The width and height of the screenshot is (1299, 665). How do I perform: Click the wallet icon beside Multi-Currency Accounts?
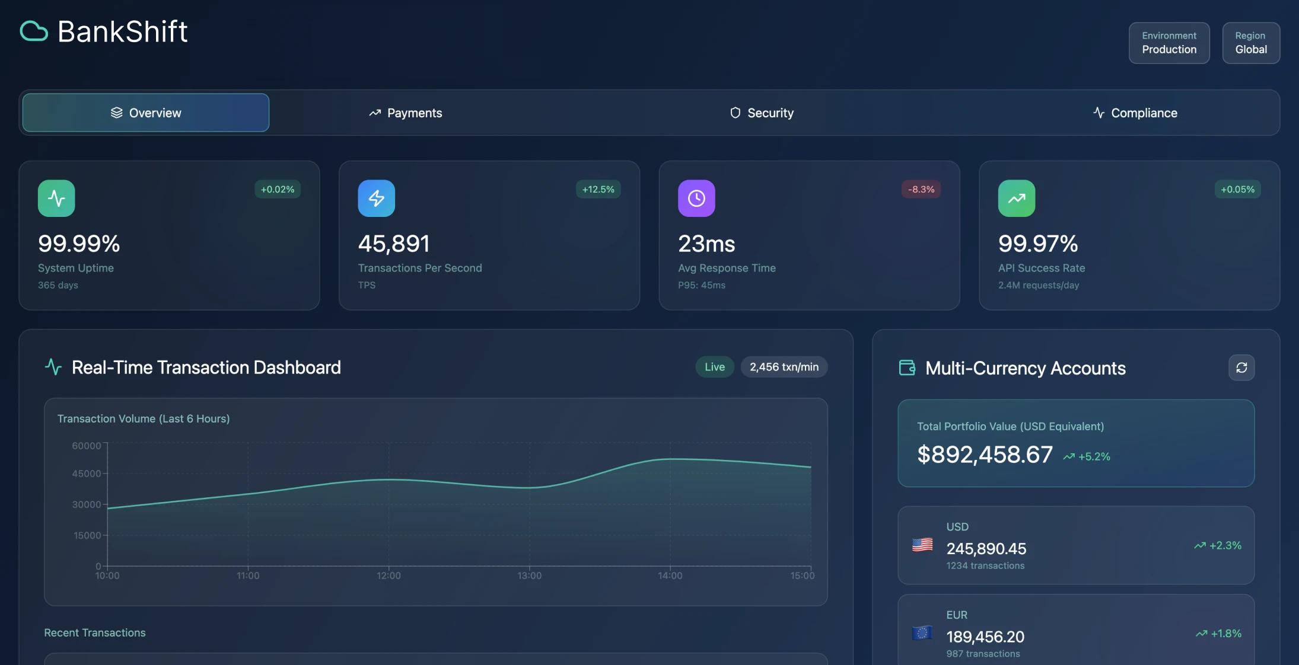[907, 367]
